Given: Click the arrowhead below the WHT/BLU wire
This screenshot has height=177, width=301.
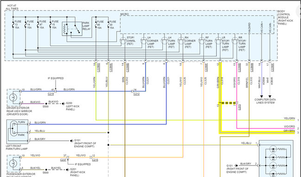Looking at the screenshot, I should pos(262,96).
